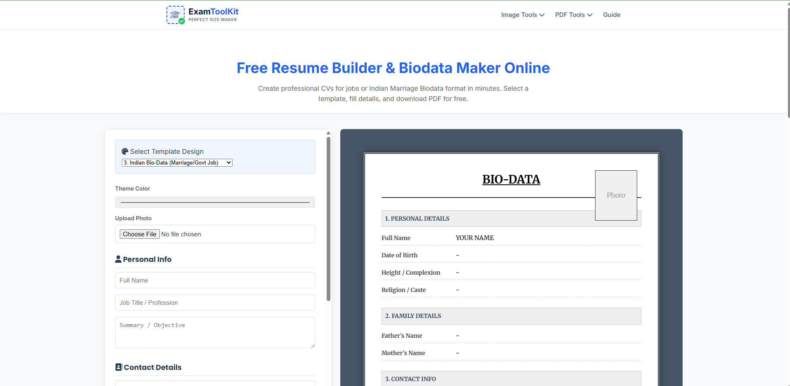
Task: Open the Guide menu item
Action: click(x=611, y=15)
